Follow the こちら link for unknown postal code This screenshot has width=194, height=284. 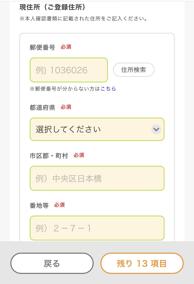tap(108, 89)
